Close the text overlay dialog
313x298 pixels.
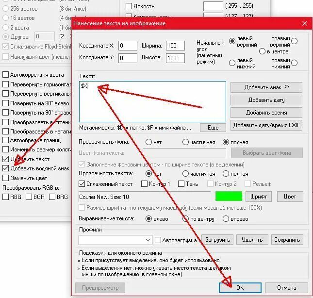coord(305,23)
